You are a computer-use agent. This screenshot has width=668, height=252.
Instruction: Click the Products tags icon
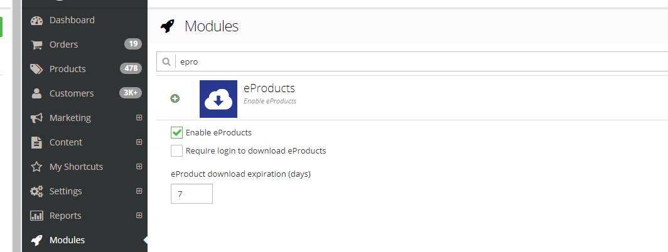36,69
